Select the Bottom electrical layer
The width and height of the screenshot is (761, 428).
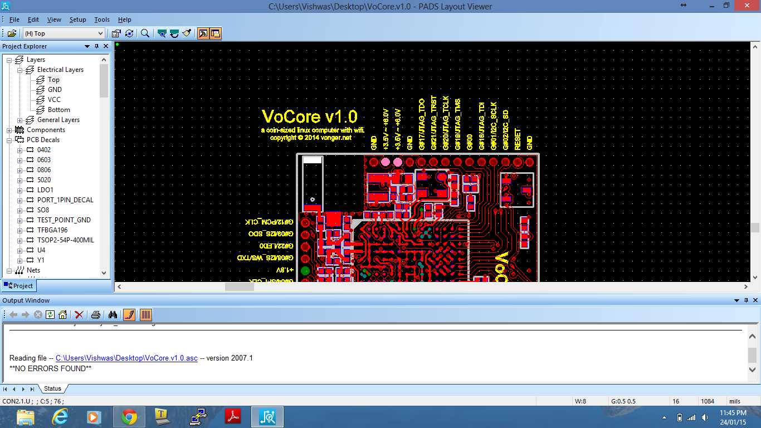point(58,110)
